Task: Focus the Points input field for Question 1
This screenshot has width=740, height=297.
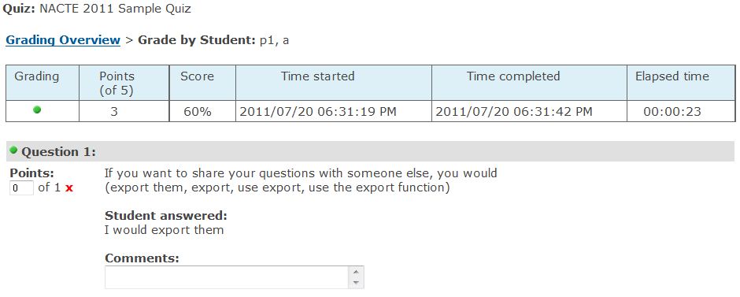Action: point(22,188)
